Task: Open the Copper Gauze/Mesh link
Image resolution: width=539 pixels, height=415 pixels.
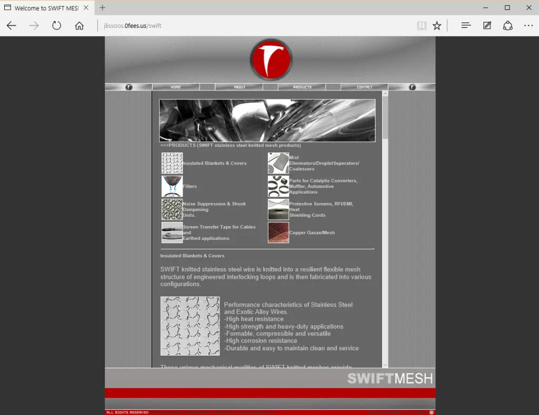Action: (x=312, y=232)
